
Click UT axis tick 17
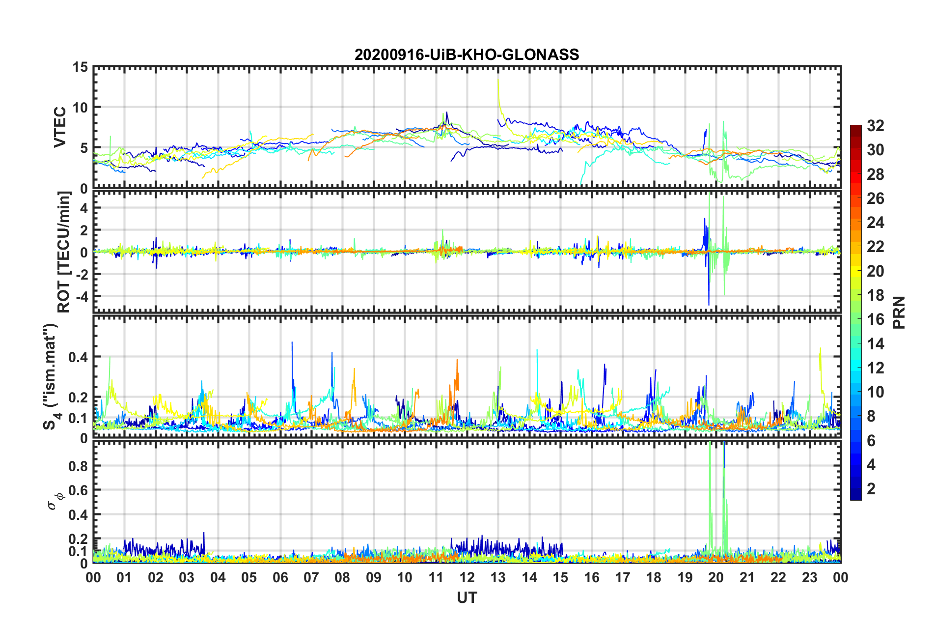tap(623, 578)
